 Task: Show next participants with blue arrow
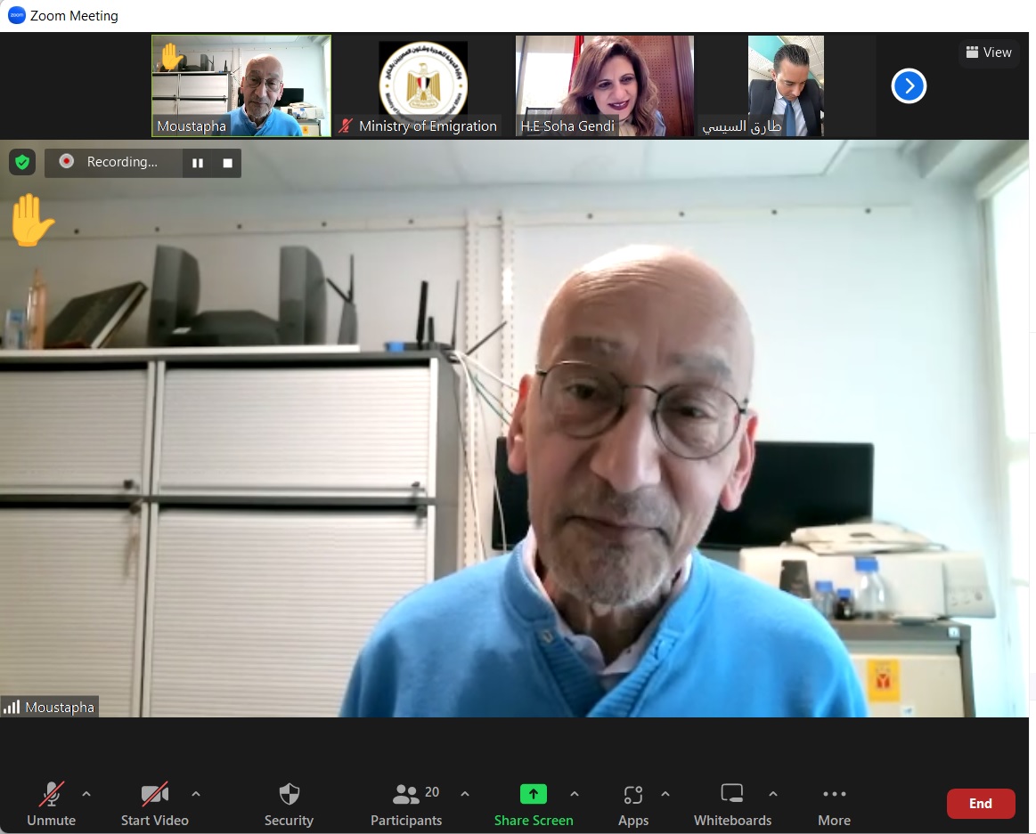coord(909,86)
